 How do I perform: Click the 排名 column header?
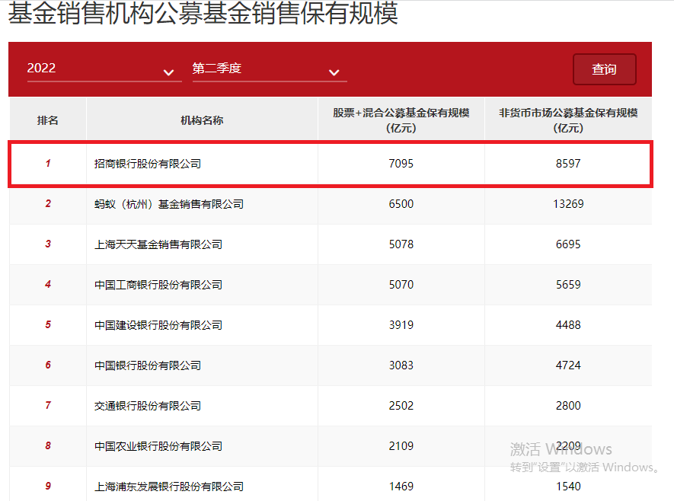48,120
